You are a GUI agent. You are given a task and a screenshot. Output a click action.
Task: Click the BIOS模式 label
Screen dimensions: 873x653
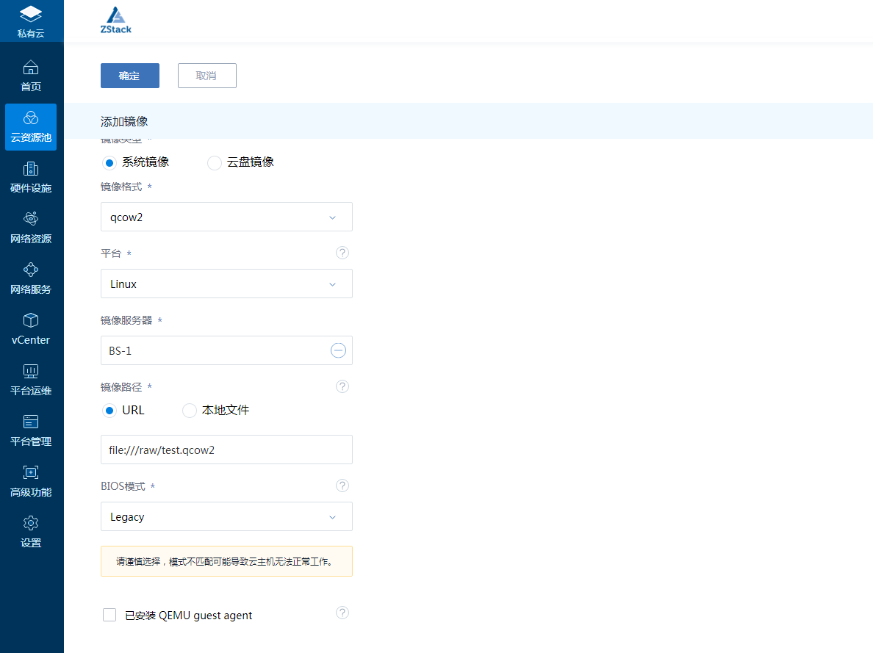[x=123, y=486]
